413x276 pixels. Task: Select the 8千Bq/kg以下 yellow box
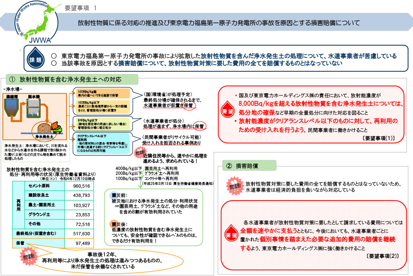pyautogui.click(x=104, y=124)
